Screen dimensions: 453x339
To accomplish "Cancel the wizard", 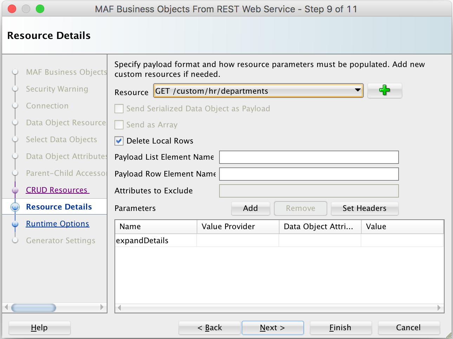I will (409, 328).
